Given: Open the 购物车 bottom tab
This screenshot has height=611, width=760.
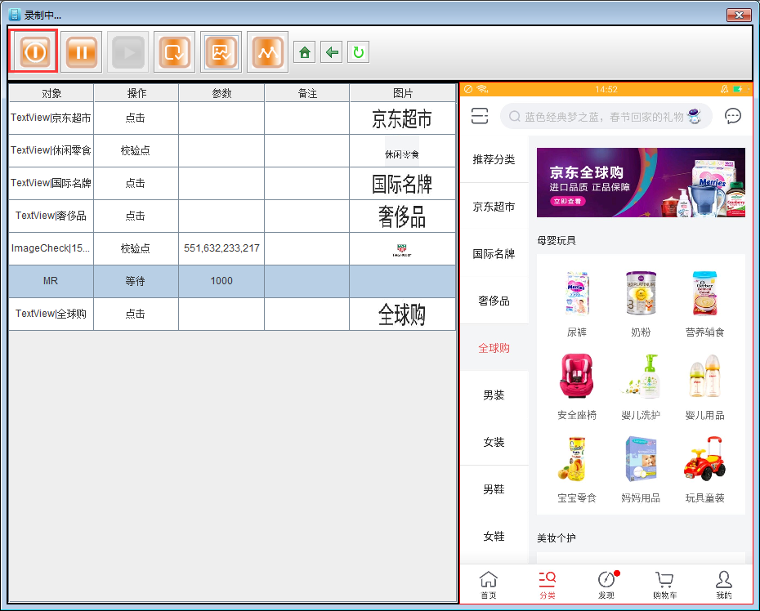Looking at the screenshot, I should point(664,585).
